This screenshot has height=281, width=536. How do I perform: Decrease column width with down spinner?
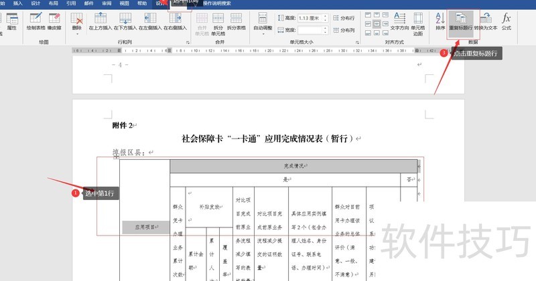[326, 32]
